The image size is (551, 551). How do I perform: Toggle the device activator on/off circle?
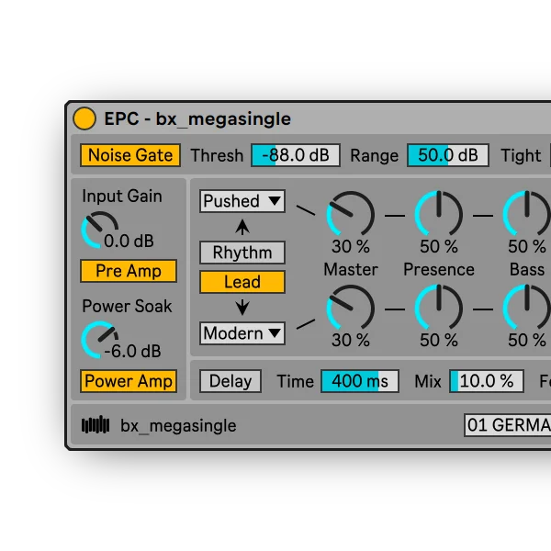tap(84, 118)
